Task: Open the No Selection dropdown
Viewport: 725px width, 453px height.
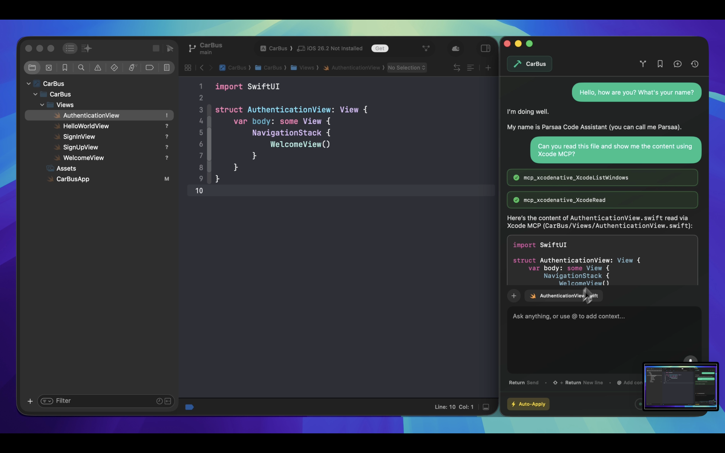Action: point(406,68)
